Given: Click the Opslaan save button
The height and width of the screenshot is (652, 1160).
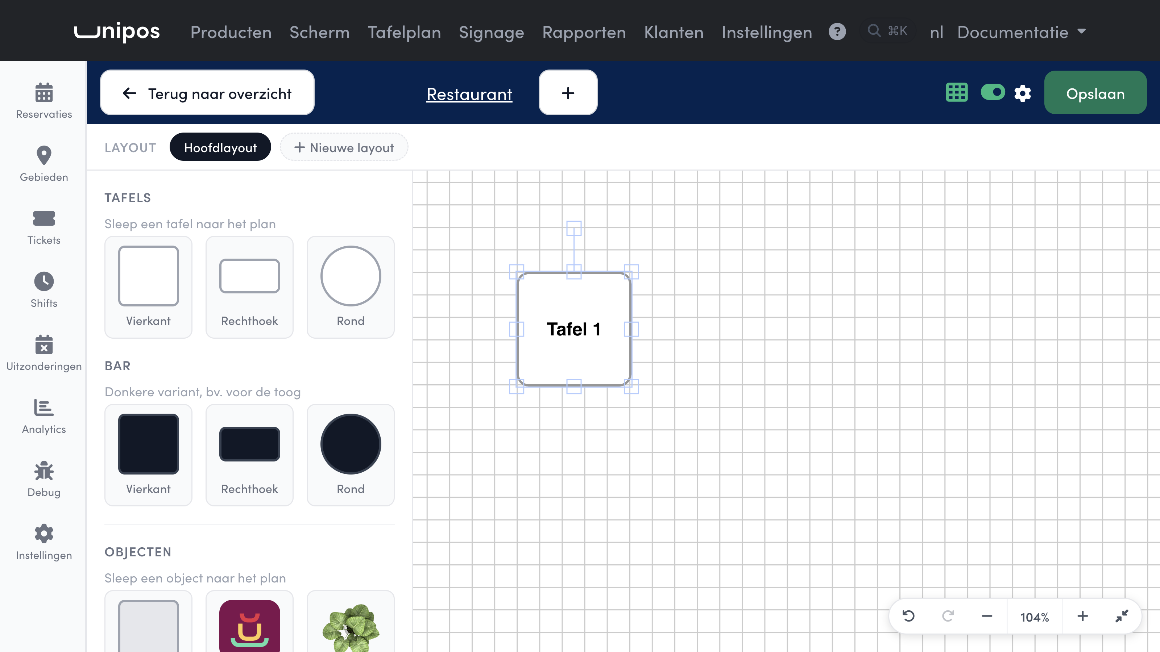Looking at the screenshot, I should 1095,93.
